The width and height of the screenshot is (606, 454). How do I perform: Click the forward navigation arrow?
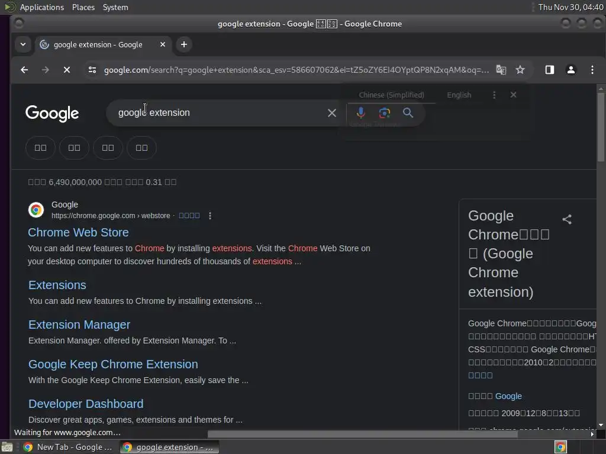45,70
